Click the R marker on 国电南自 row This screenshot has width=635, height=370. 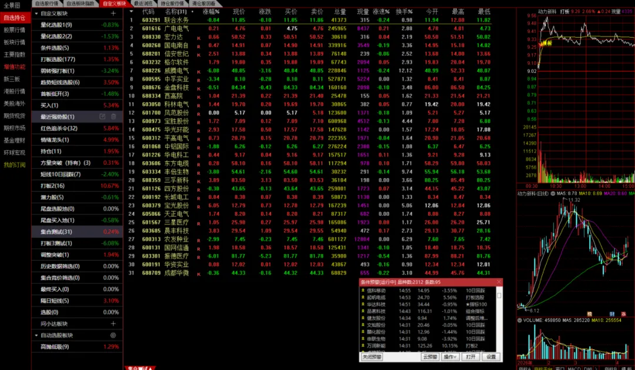tap(199, 46)
